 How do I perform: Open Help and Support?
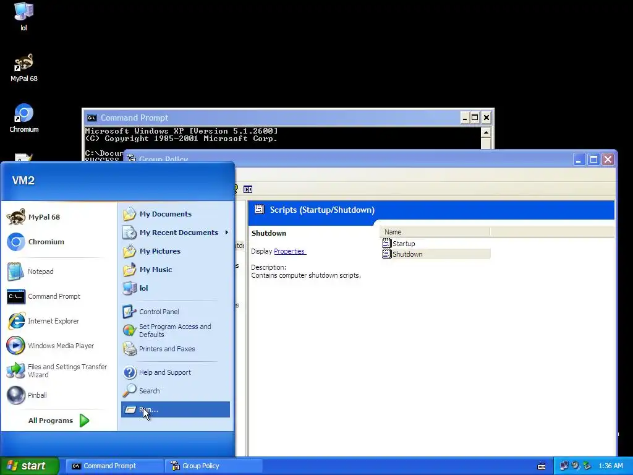(175, 372)
